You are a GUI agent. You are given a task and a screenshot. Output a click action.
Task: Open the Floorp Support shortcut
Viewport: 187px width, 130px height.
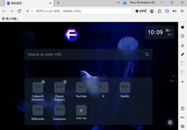pos(60,91)
